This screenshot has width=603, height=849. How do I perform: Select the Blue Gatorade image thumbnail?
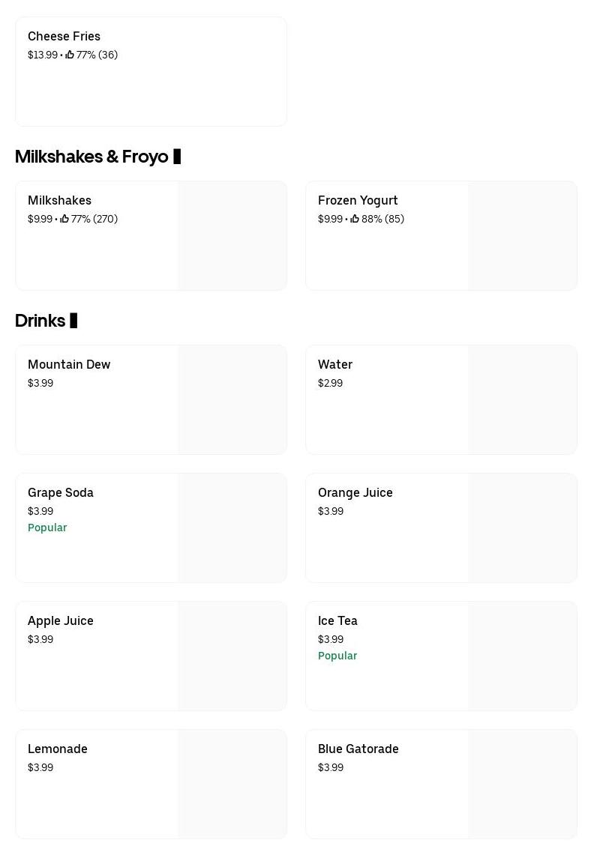pyautogui.click(x=522, y=784)
